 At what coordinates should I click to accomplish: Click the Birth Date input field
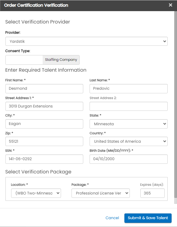[128, 159]
